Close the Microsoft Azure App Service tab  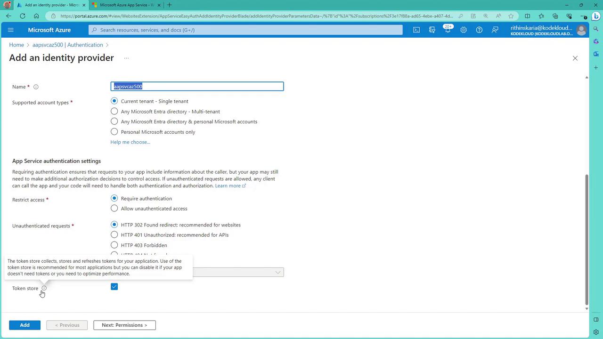[159, 5]
